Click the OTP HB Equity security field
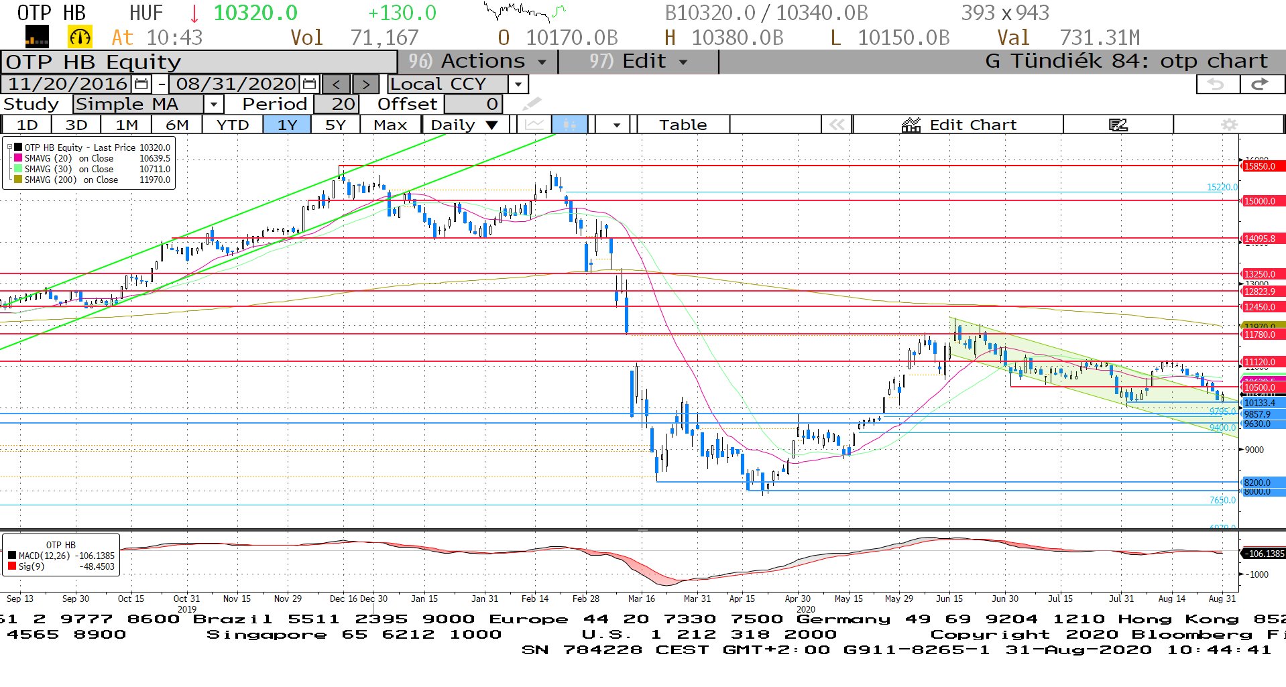The height and width of the screenshot is (687, 1286). click(x=199, y=62)
